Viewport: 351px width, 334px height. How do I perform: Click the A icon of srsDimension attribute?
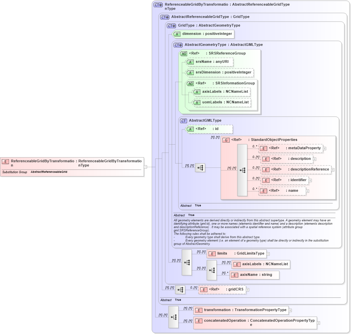190,73
